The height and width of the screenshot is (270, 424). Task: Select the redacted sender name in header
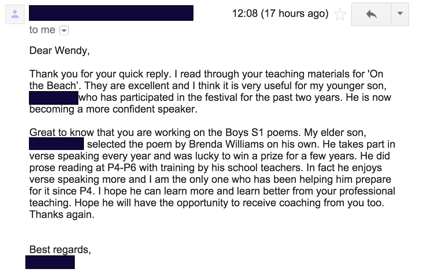(111, 13)
